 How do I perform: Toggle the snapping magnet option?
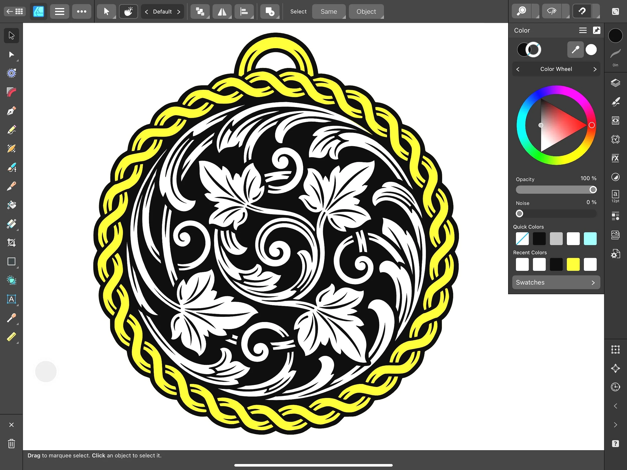pos(582,11)
